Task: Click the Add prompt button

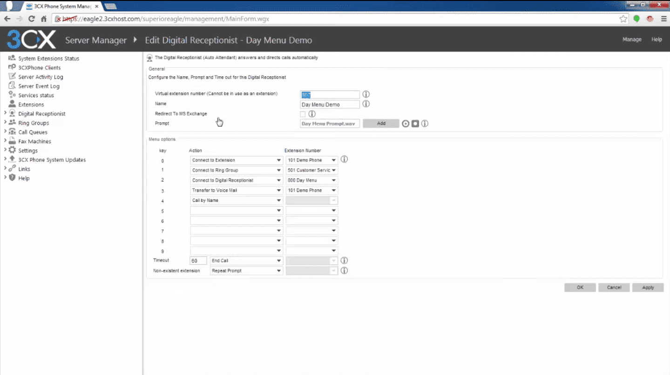Action: [381, 124]
